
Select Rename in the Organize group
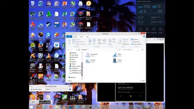pyautogui.click(x=104, y=41)
